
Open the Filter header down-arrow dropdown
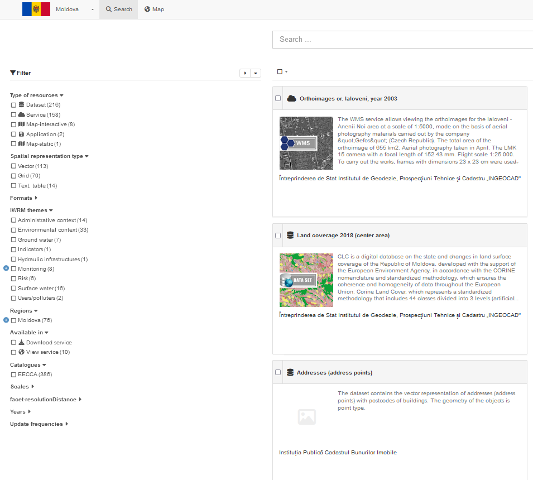[x=256, y=73]
